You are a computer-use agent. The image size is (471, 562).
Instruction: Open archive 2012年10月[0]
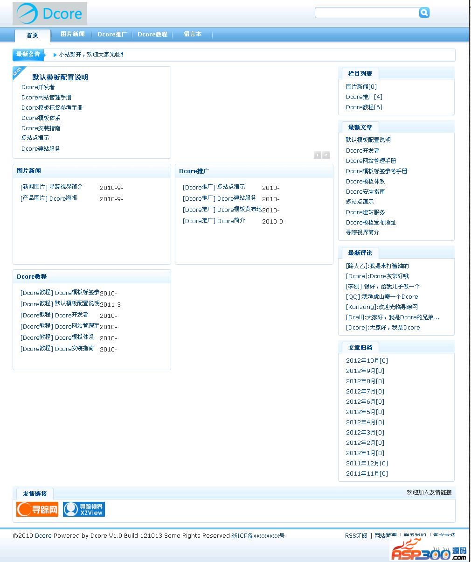pos(367,361)
